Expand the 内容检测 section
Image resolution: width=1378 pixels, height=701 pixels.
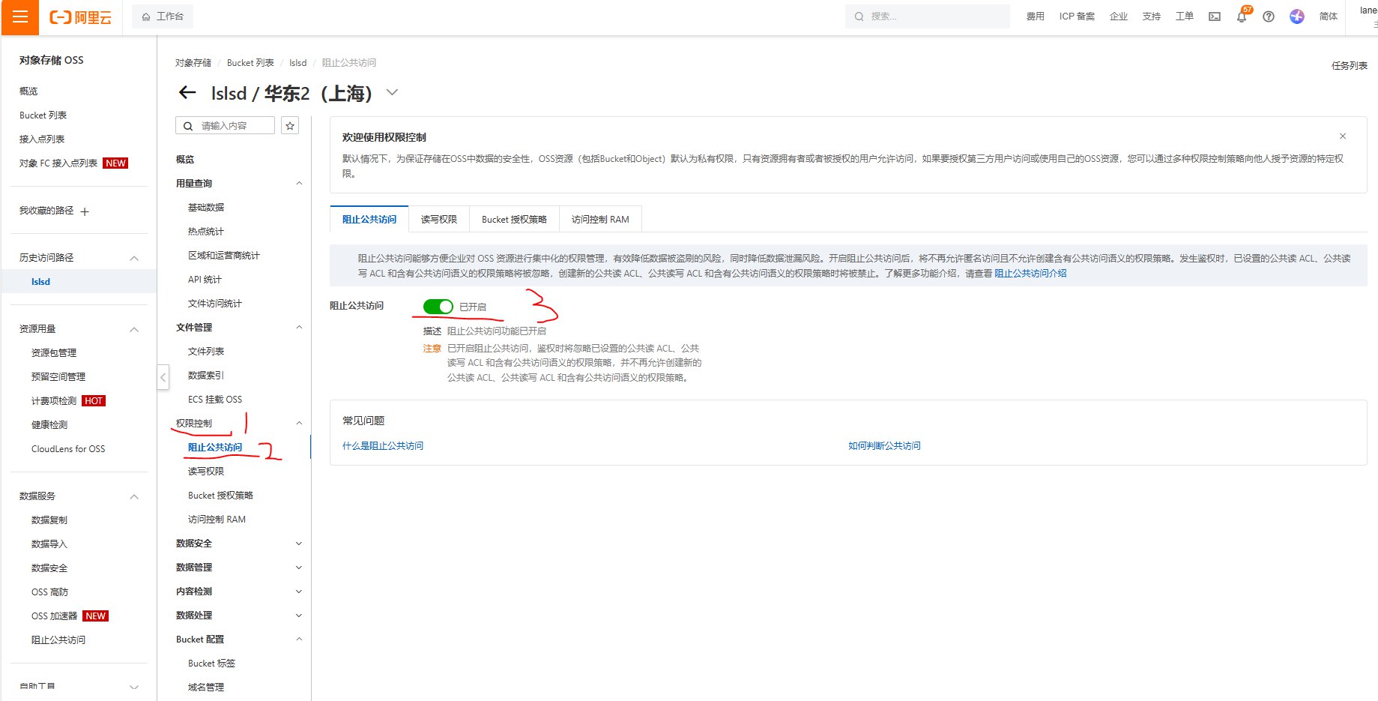[x=299, y=592]
